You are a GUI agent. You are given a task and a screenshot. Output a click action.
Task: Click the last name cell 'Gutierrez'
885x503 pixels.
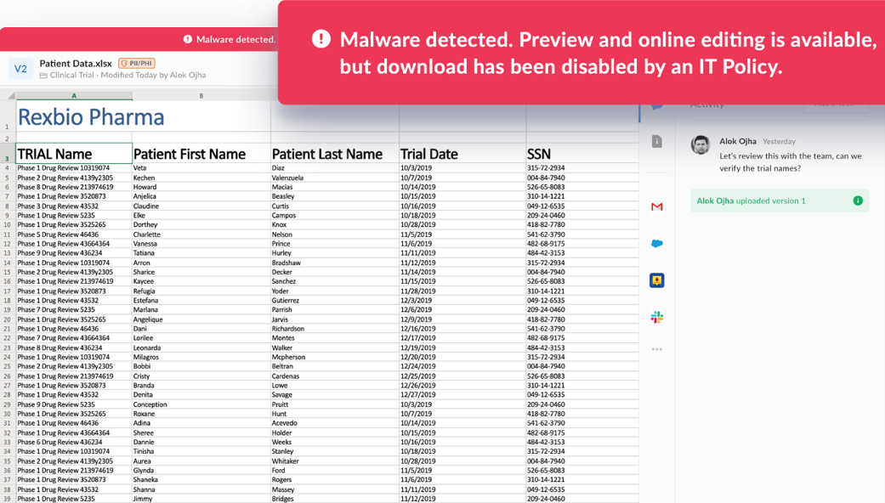pos(335,301)
